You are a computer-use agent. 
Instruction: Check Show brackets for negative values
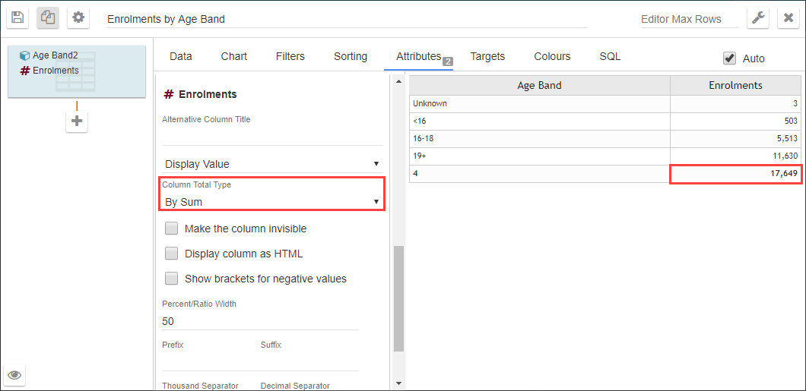point(171,279)
